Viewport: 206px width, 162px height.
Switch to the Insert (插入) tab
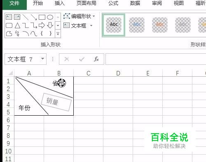tap(60, 3)
